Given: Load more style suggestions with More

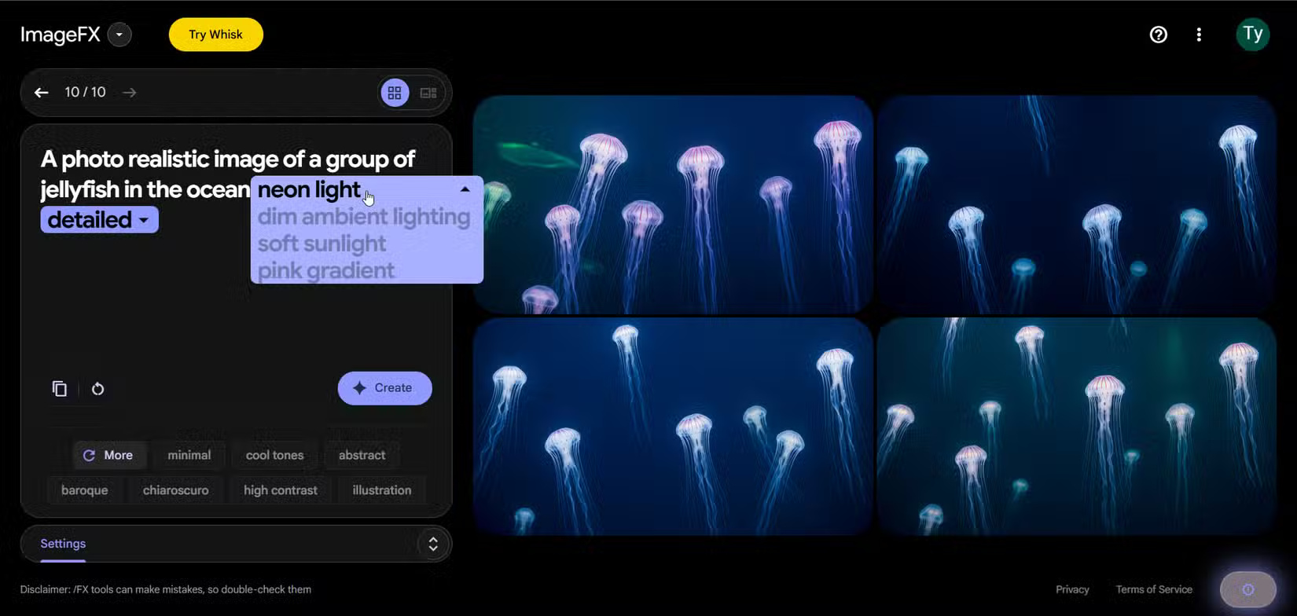Looking at the screenshot, I should (x=108, y=455).
